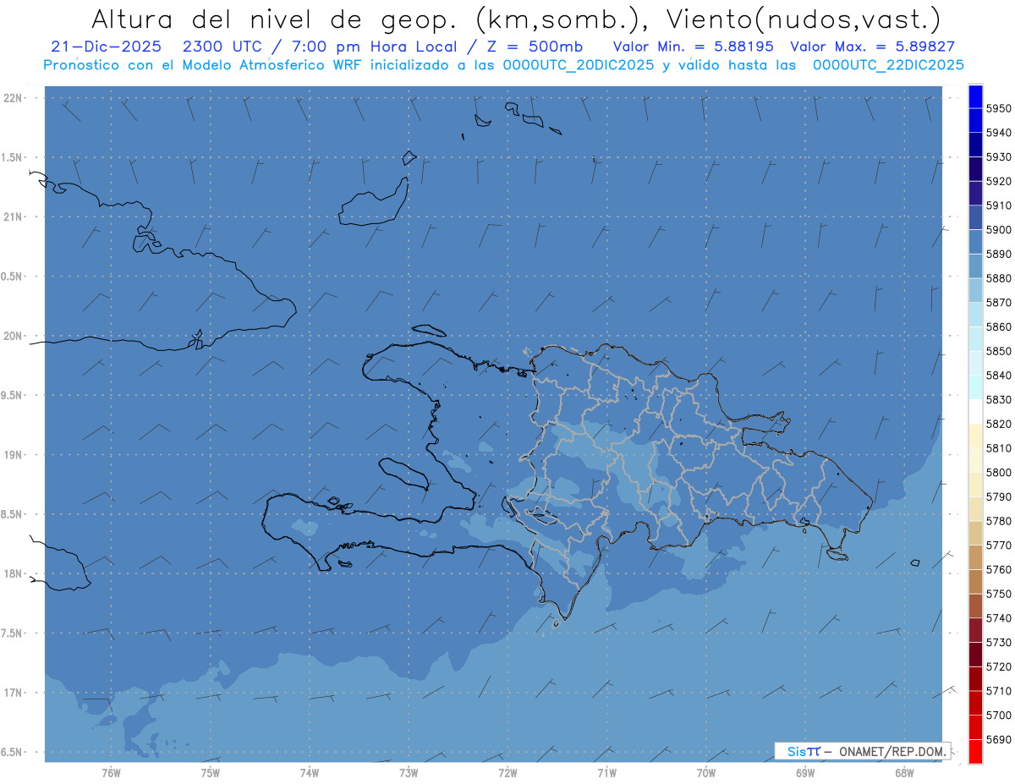
Task: Click the '69W' longitude axis label
Action: pos(805,773)
